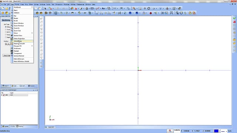Select the BobCAD1 document tab
The height and width of the screenshot is (133, 237).
tap(50, 127)
